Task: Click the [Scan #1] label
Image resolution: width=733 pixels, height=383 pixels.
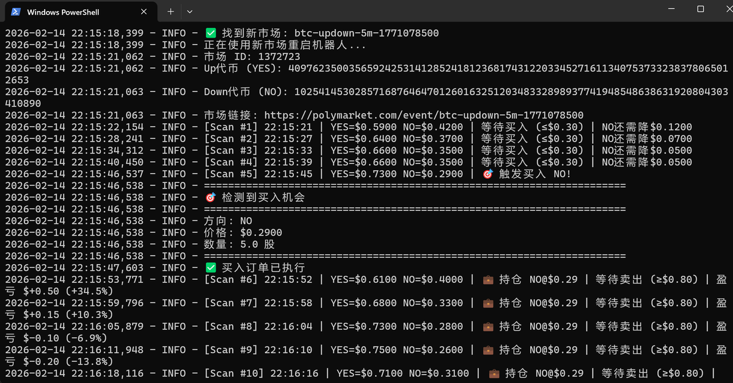Action: [231, 127]
